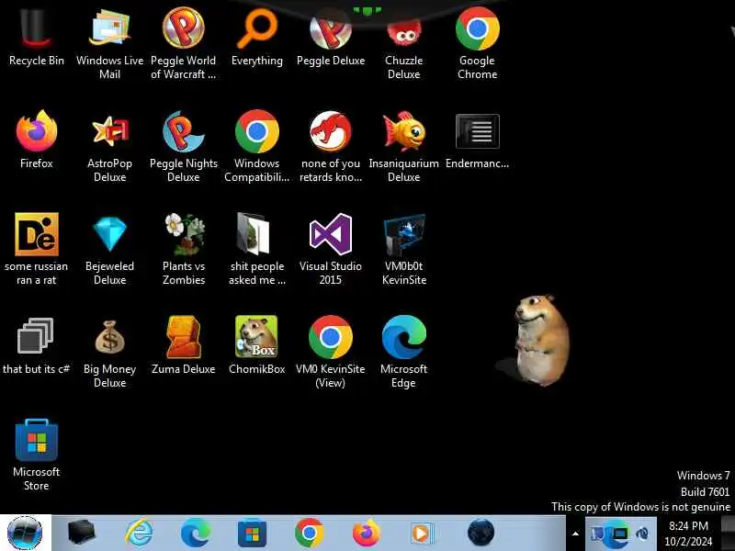Open the dark globe taskbar icon
Image resolution: width=735 pixels, height=551 pixels.
(481, 533)
